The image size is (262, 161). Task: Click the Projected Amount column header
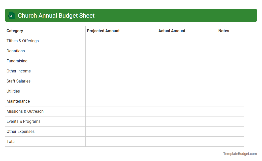[103, 31]
